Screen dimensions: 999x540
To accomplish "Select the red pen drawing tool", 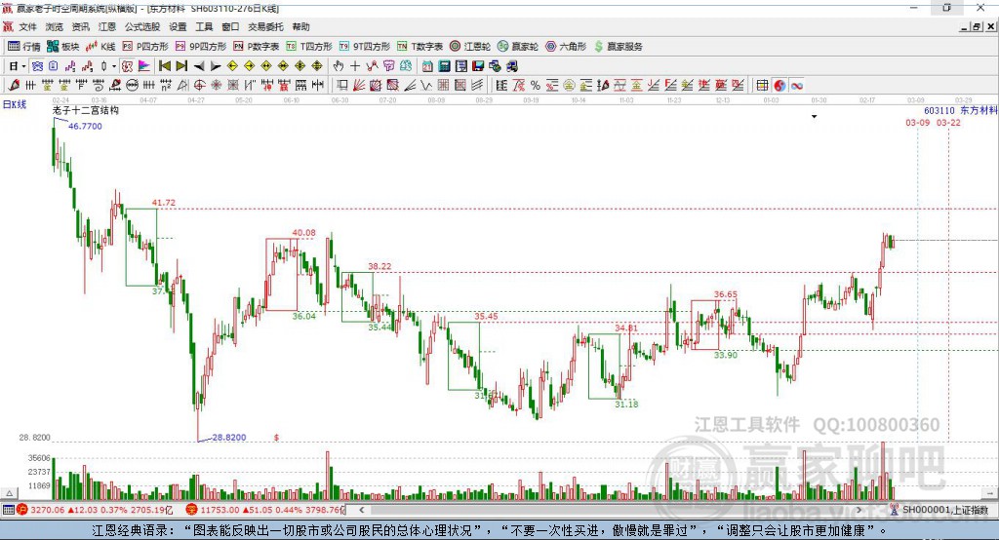I will tap(14, 86).
